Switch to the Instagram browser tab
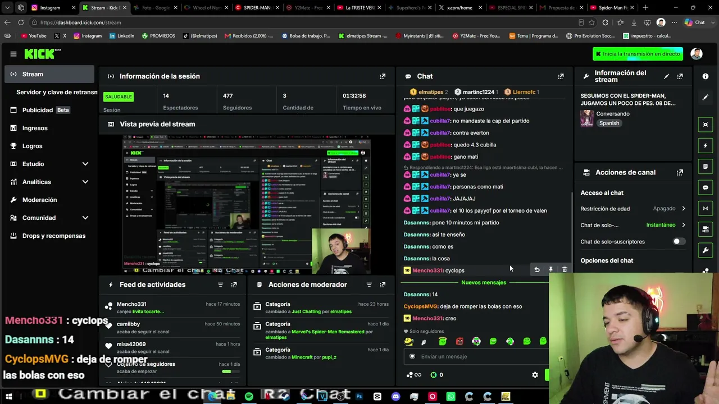Image resolution: width=719 pixels, height=404 pixels. click(51, 8)
